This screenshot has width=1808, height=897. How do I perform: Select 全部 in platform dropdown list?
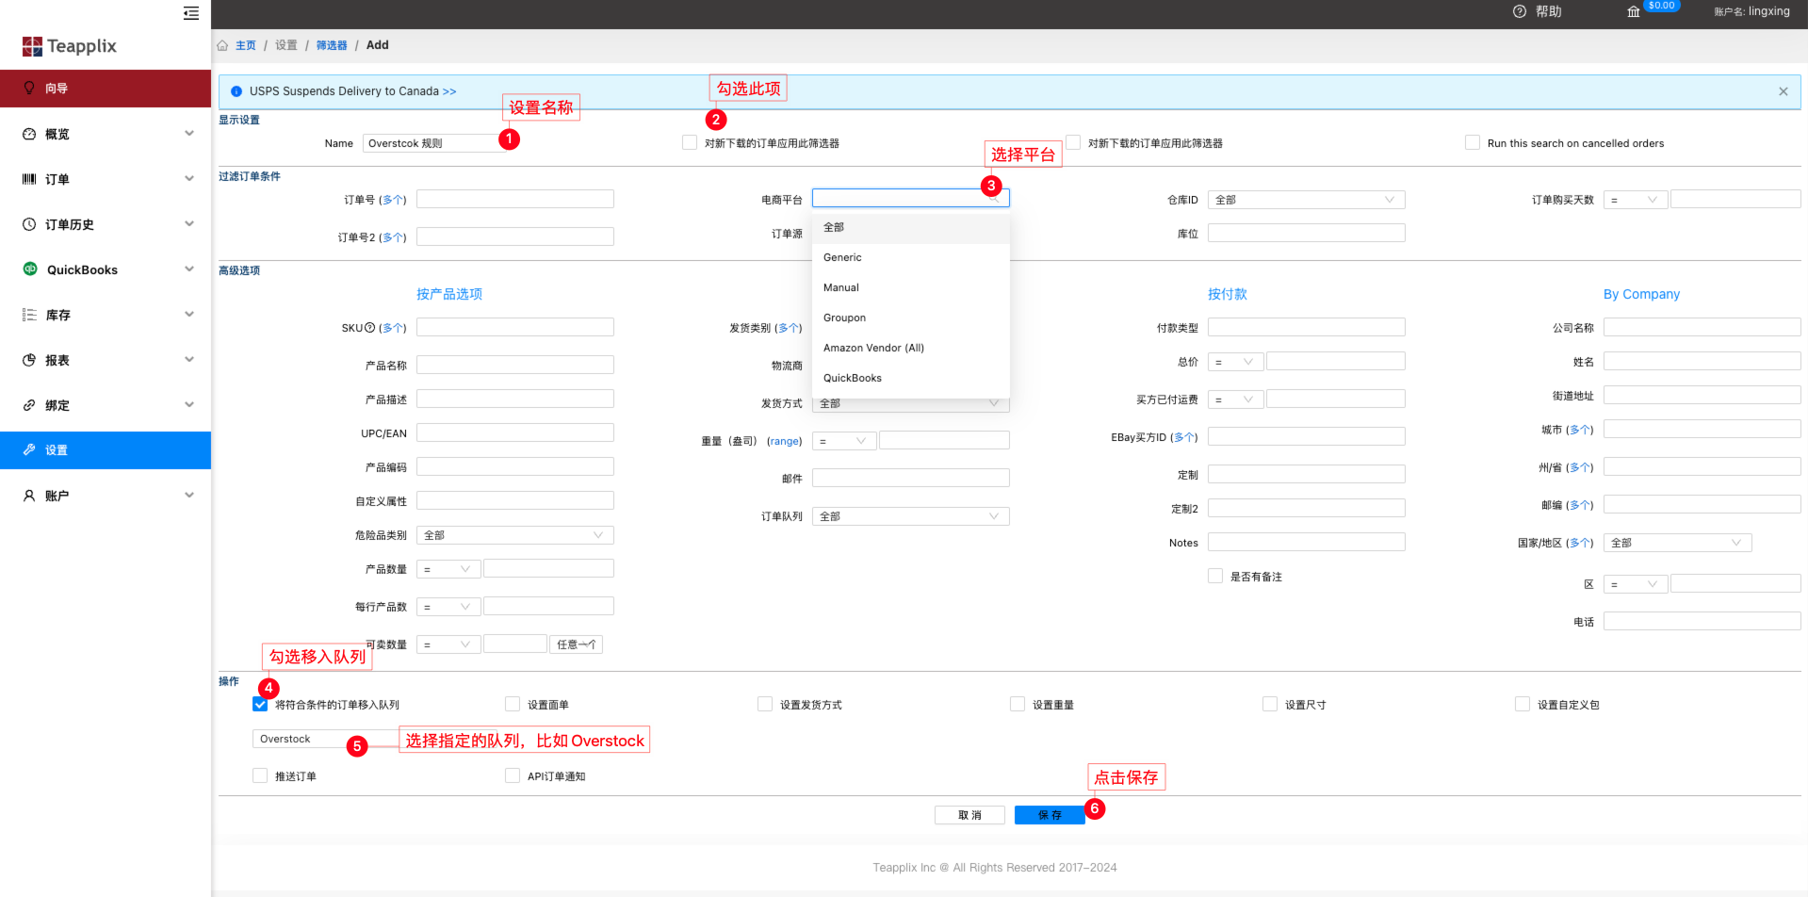(x=910, y=227)
